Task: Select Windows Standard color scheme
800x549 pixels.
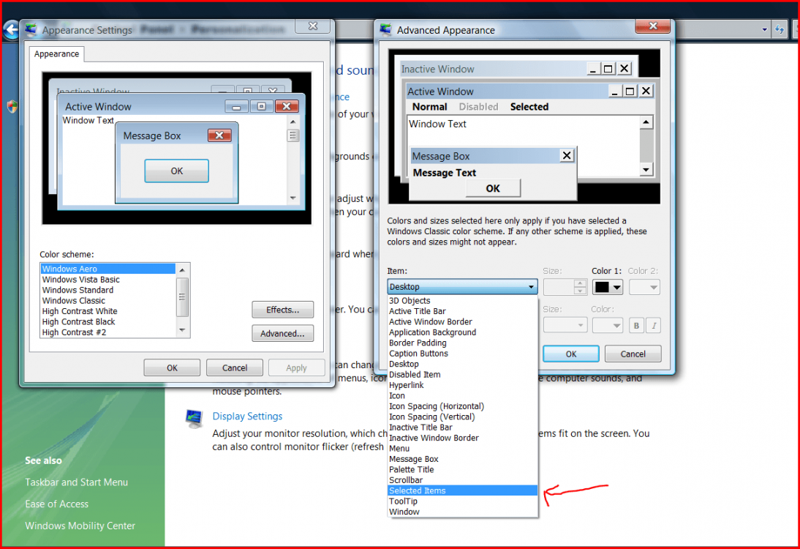Action: click(x=107, y=290)
